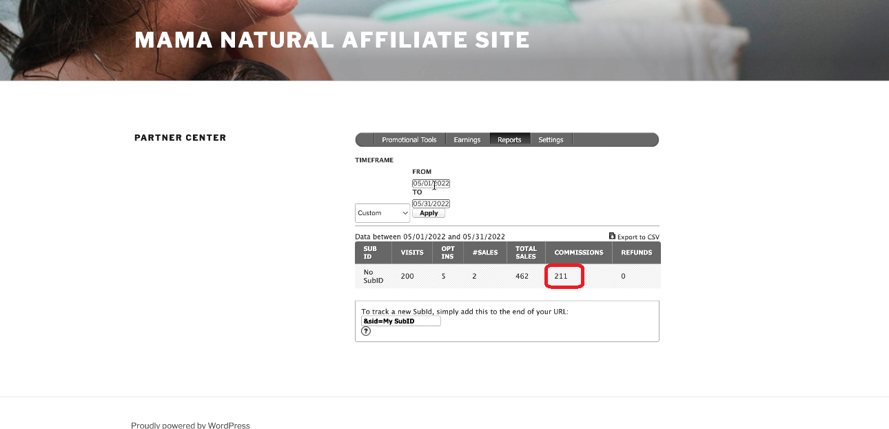The width and height of the screenshot is (889, 429).
Task: Click the CSV export icon
Action: (x=612, y=236)
